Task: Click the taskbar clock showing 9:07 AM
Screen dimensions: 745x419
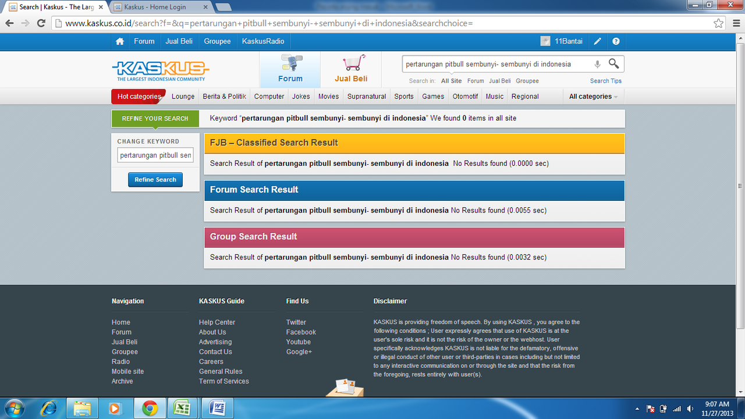Action: [x=717, y=409]
